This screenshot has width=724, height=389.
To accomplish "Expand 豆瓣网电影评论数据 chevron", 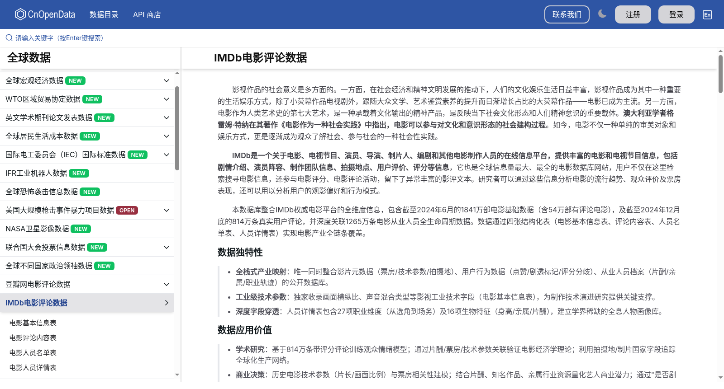I will 167,284.
